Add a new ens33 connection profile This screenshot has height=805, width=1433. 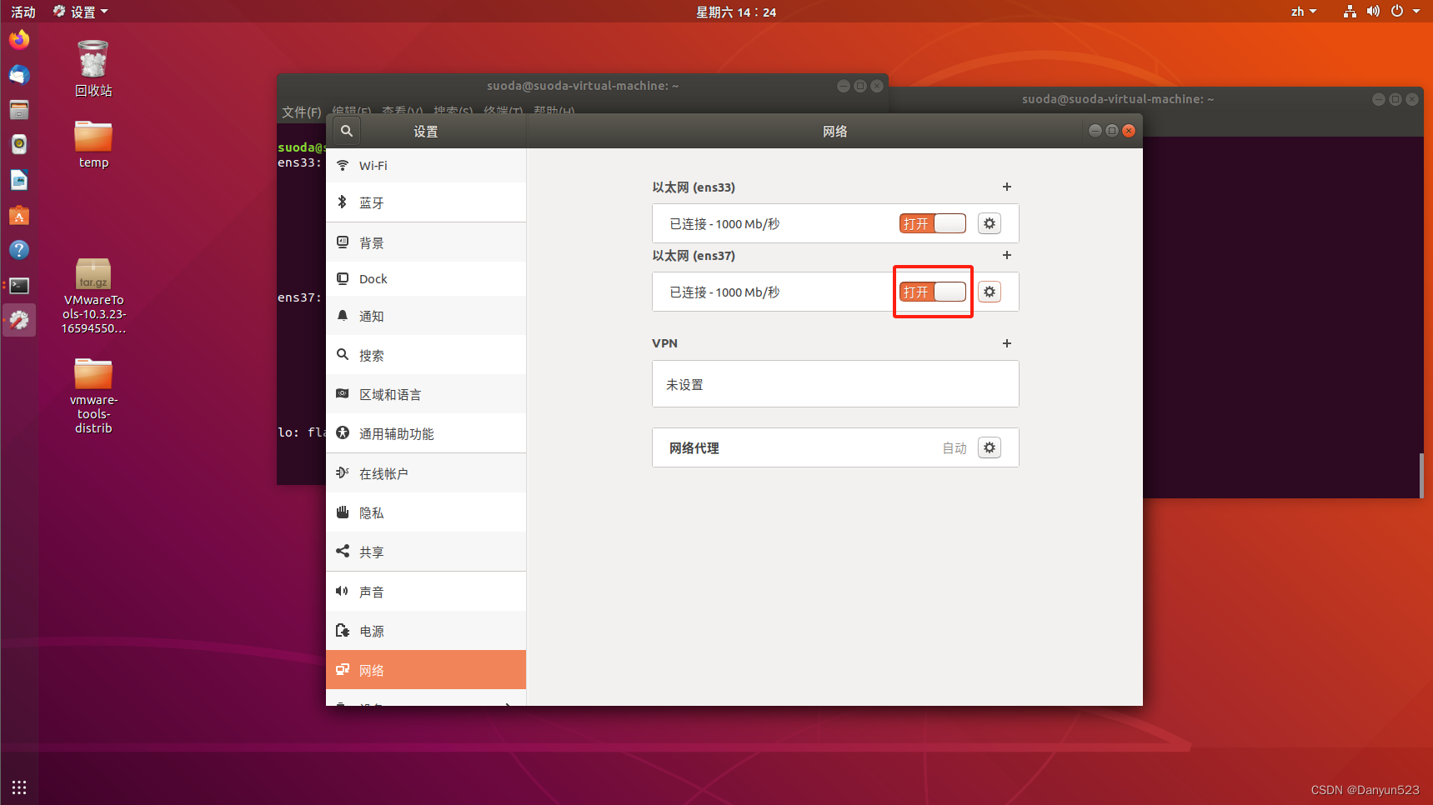(1007, 187)
